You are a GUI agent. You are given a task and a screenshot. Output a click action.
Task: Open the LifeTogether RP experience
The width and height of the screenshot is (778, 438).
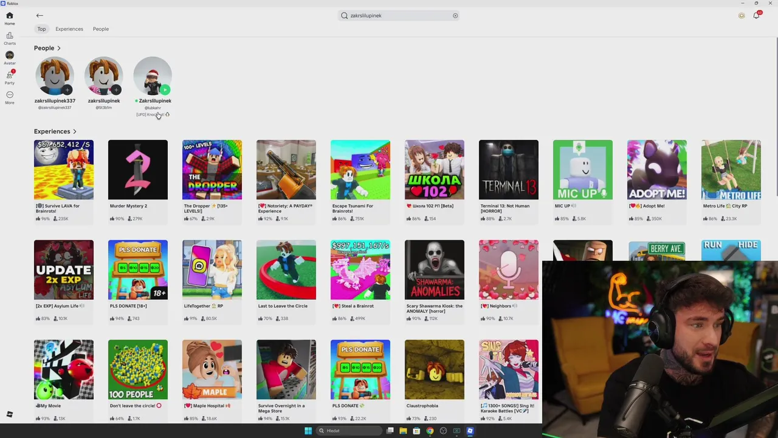(212, 269)
